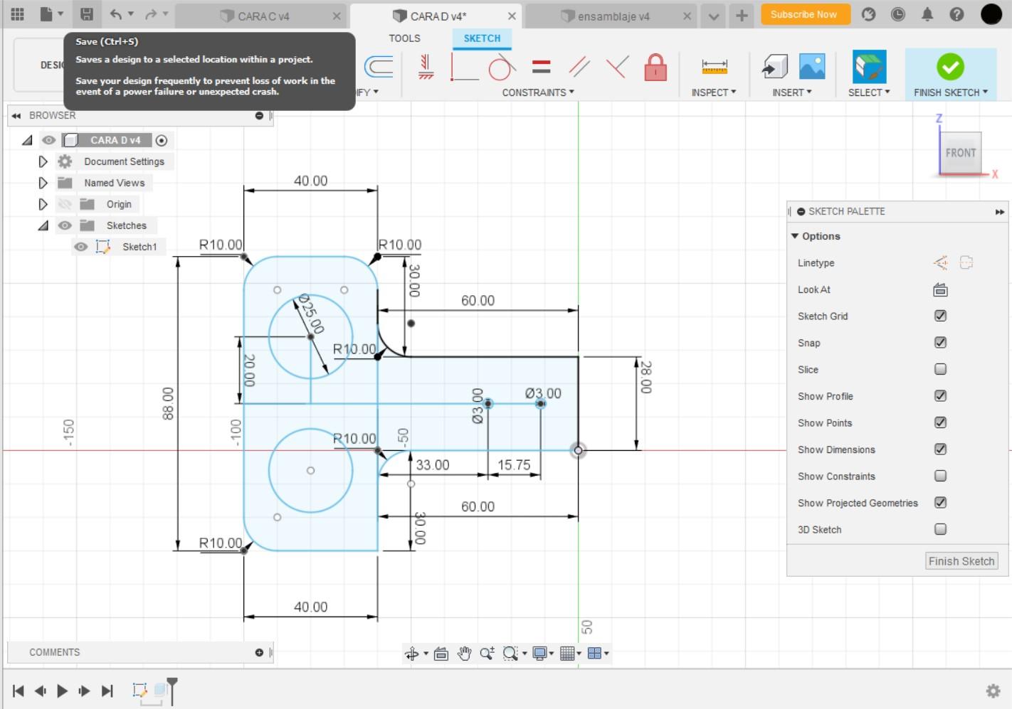Select the SKETCH ribbon tab
Viewport: 1012px width, 709px height.
click(482, 38)
